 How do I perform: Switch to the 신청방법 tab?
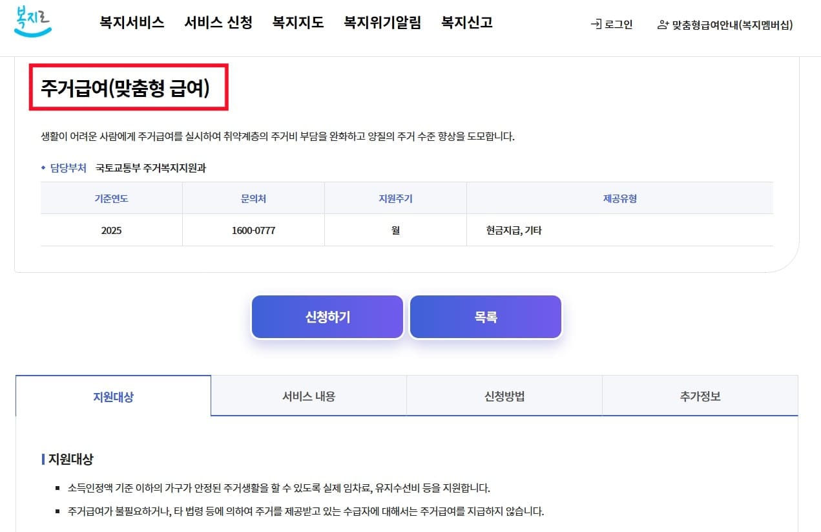pyautogui.click(x=504, y=396)
